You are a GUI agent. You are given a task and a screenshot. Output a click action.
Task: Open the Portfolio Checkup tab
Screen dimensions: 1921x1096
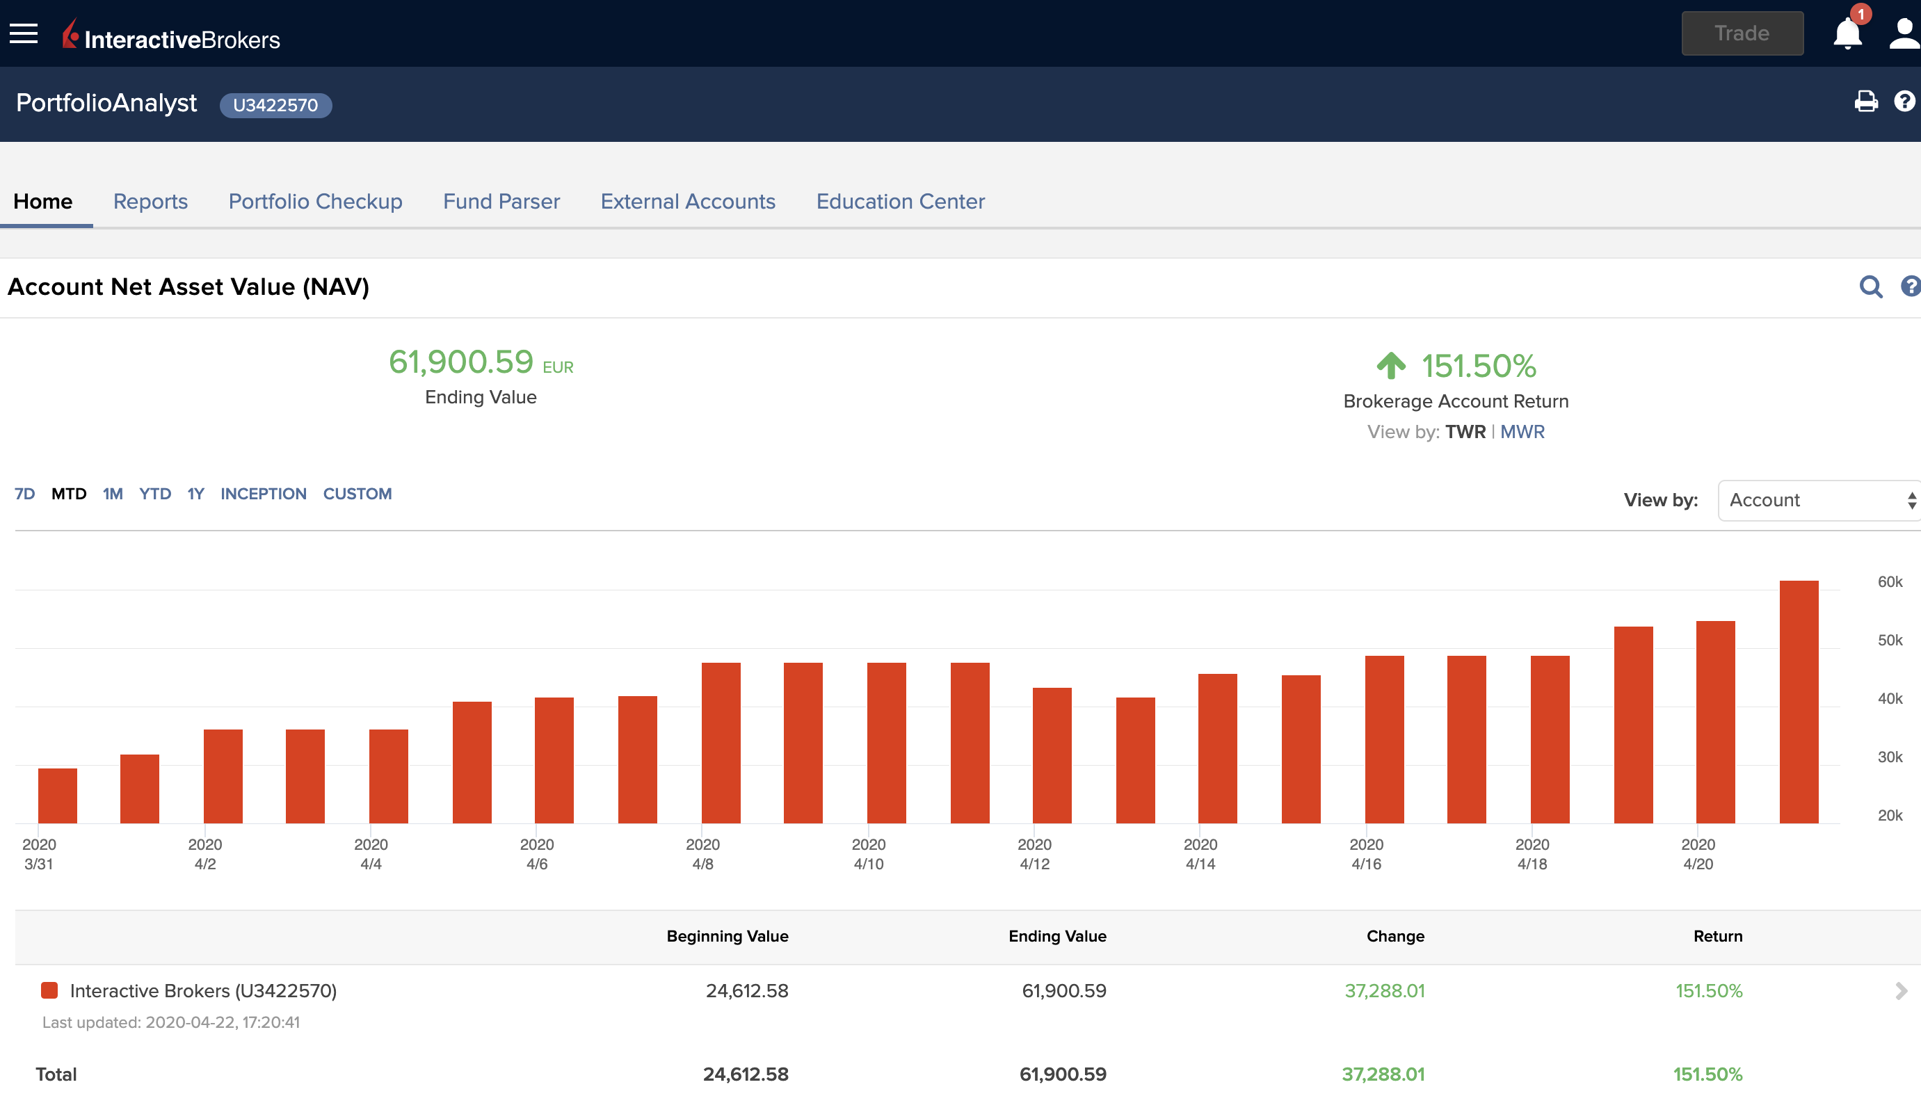(x=315, y=202)
